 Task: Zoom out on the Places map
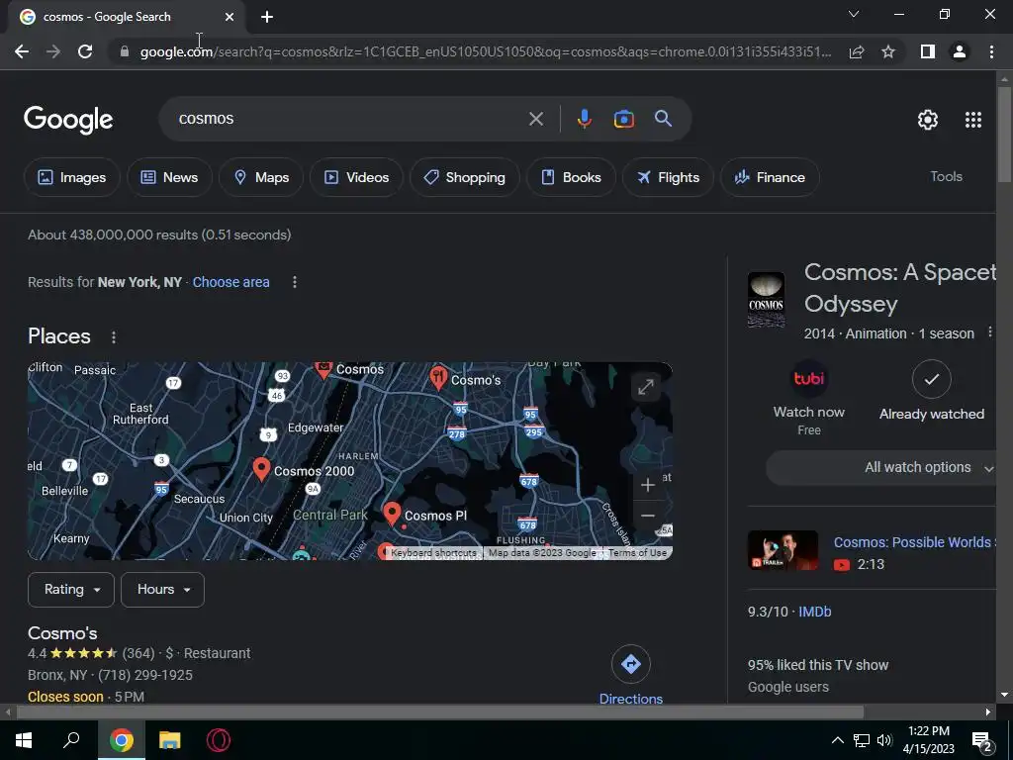click(647, 516)
